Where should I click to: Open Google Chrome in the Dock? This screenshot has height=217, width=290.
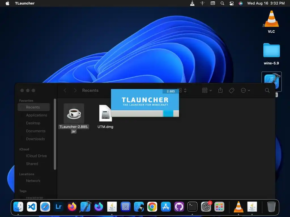pyautogui.click(x=152, y=207)
